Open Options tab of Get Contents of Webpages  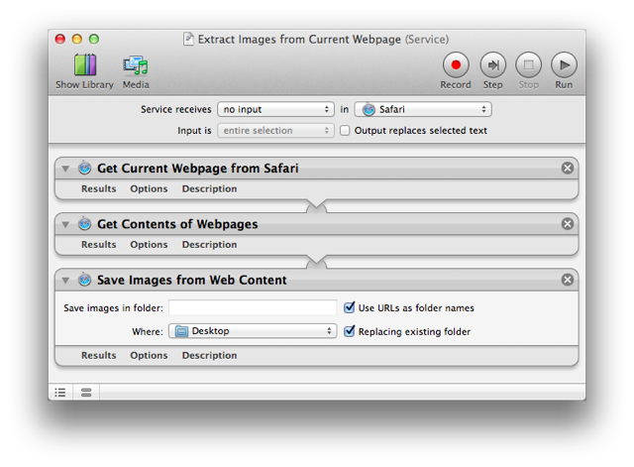coord(149,244)
